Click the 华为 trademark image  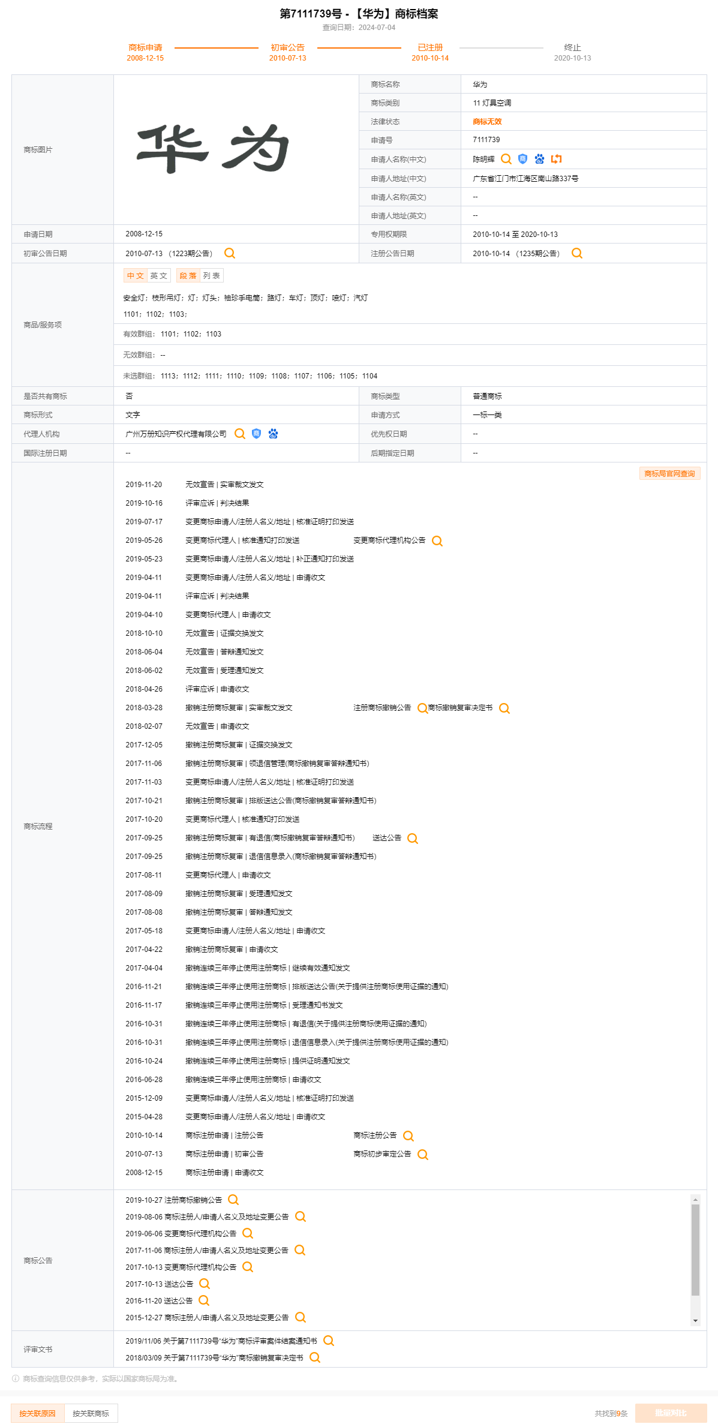click(x=213, y=149)
